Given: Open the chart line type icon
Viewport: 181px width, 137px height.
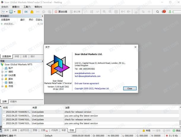Looking at the screenshot, I should (x=3, y=12).
